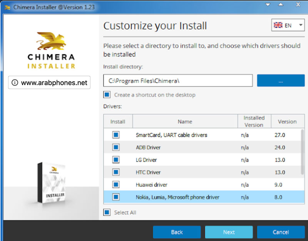
Task: Click version 13.0 in HTC Driver row
Action: point(280,172)
